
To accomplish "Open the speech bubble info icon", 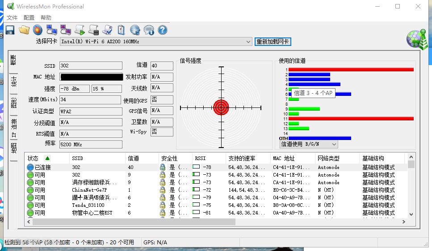I will pyautogui.click(x=149, y=30).
